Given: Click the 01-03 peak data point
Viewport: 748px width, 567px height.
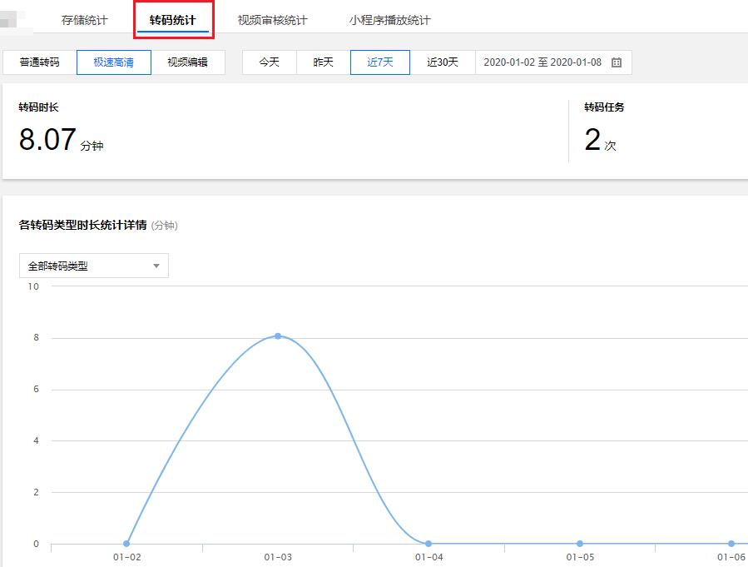Looking at the screenshot, I should click(278, 336).
